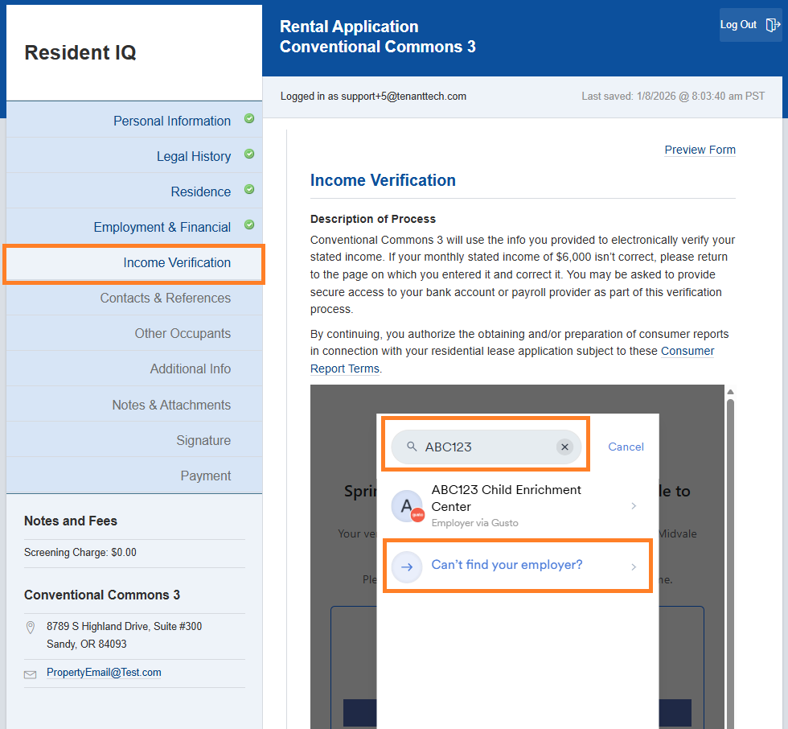788x729 pixels.
Task: Click Rental Application header title
Action: pos(349,26)
